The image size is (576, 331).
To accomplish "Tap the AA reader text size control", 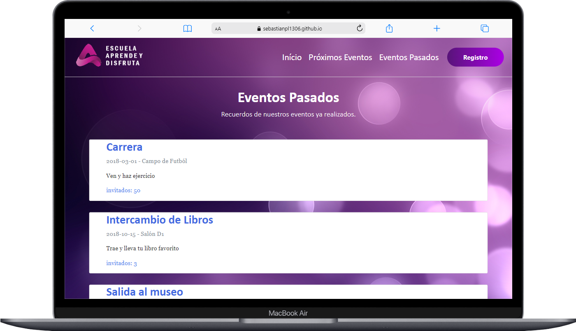I will 218,29.
